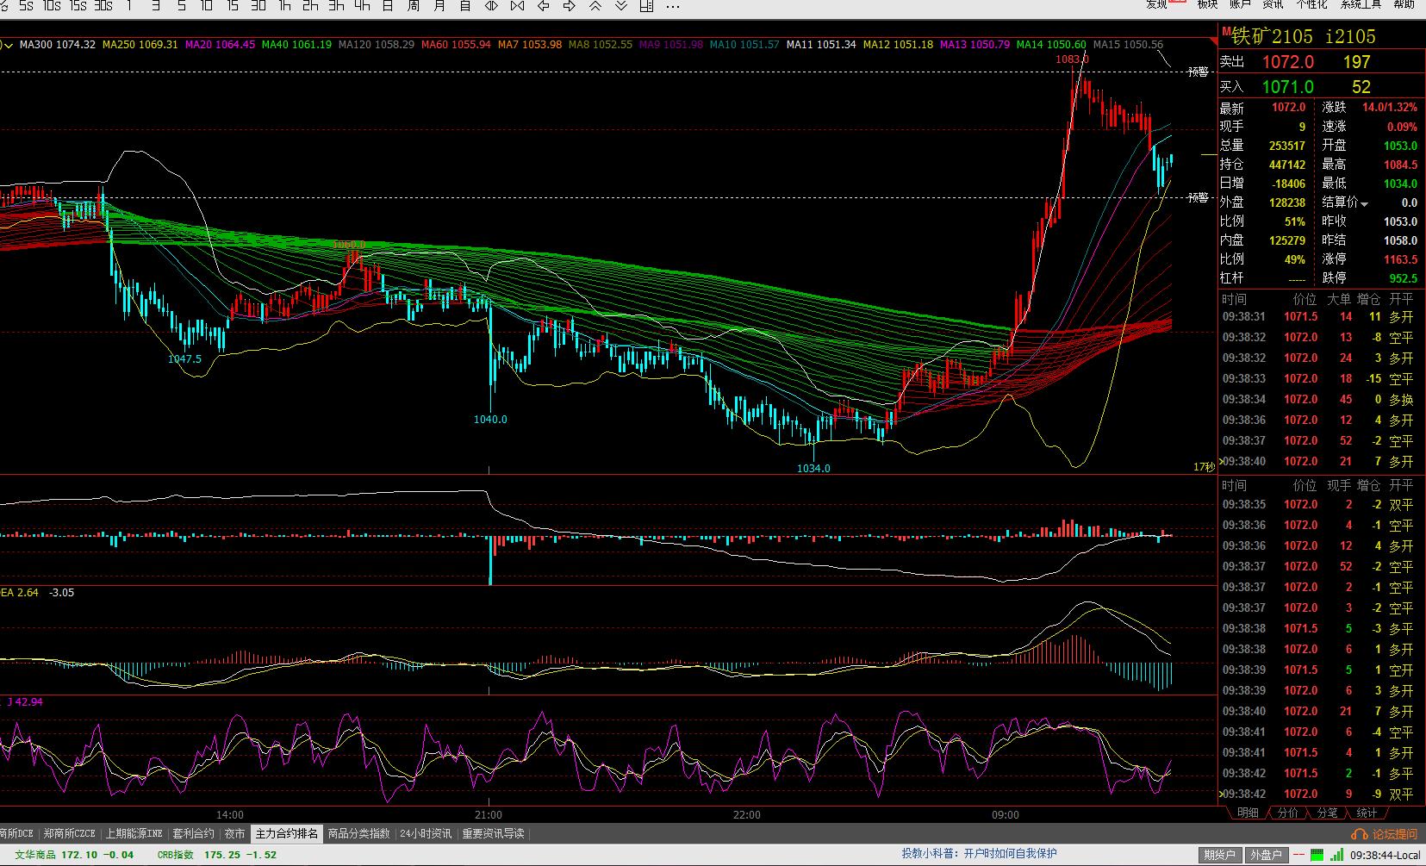Switch to the 明细 tab

(1248, 813)
